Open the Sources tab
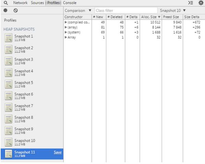 click(37, 3)
